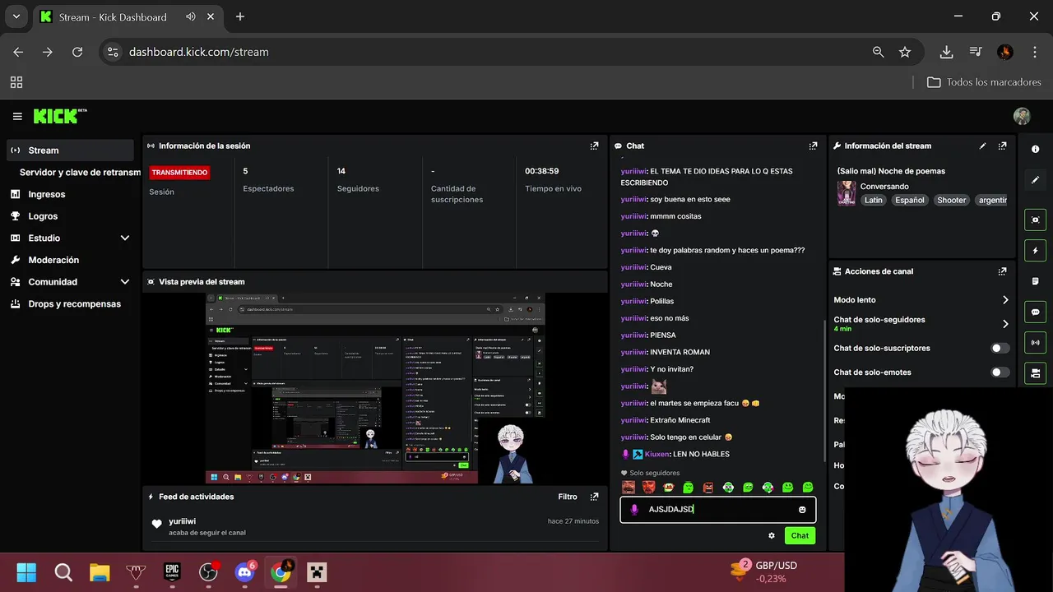
Task: Click the chat panel scrollbar
Action: click(x=824, y=391)
